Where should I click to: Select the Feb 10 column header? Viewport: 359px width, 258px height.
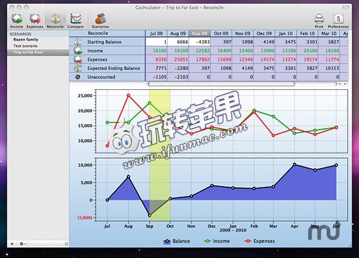307,34
